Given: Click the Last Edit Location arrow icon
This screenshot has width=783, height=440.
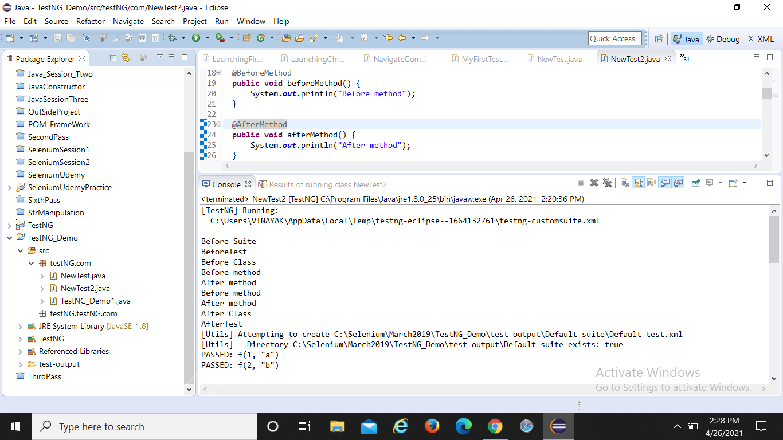Looking at the screenshot, I should (x=388, y=38).
